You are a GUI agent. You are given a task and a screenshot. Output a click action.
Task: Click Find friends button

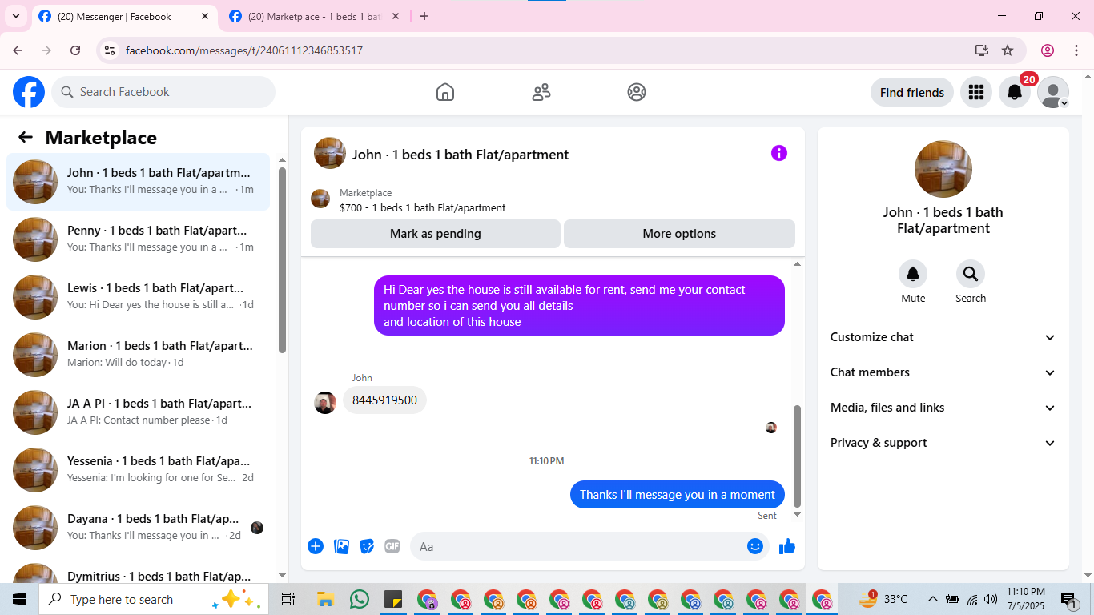pyautogui.click(x=912, y=92)
